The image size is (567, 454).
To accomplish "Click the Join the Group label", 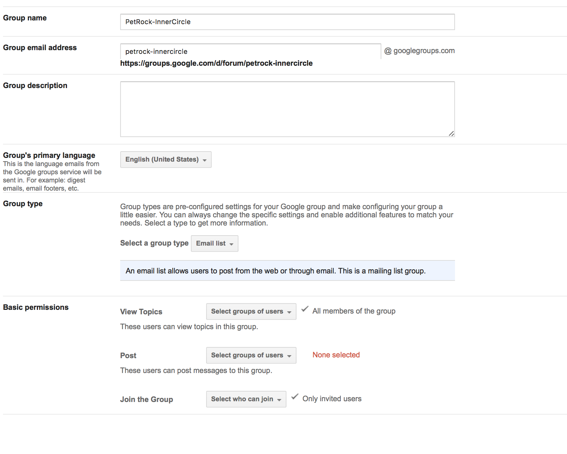I will pyautogui.click(x=147, y=399).
